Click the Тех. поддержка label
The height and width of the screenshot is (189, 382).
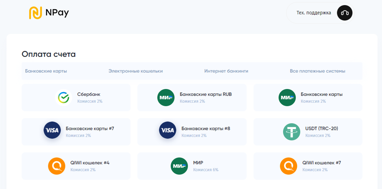[x=314, y=13]
